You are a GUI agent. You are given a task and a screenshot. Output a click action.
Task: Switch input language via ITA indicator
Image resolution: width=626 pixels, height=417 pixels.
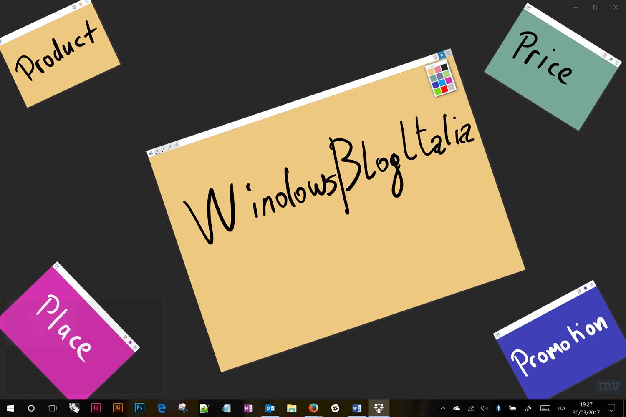click(562, 408)
